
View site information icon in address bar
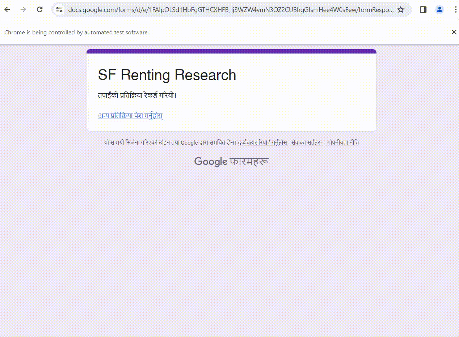[59, 10]
